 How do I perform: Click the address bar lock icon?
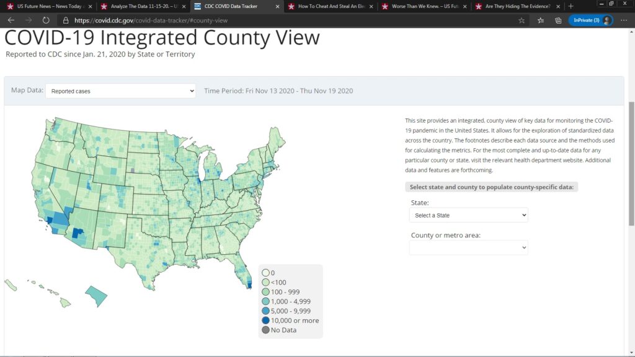pos(66,20)
